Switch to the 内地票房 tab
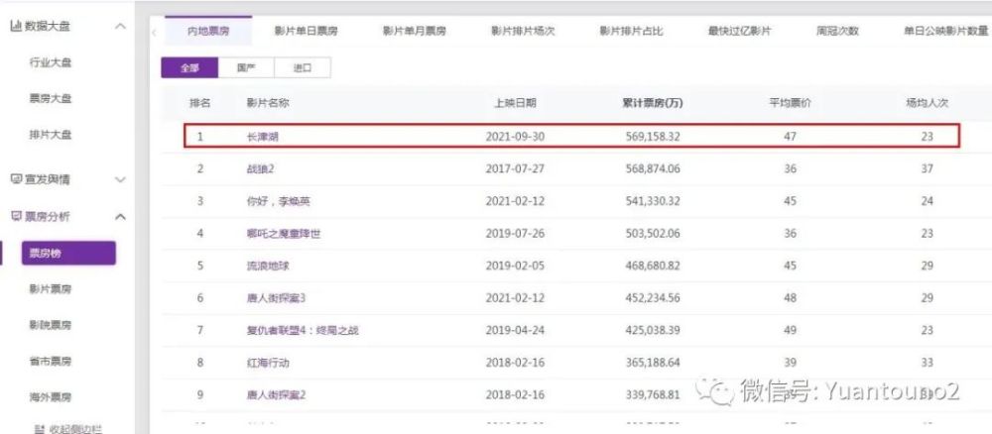The width and height of the screenshot is (992, 434). (208, 31)
